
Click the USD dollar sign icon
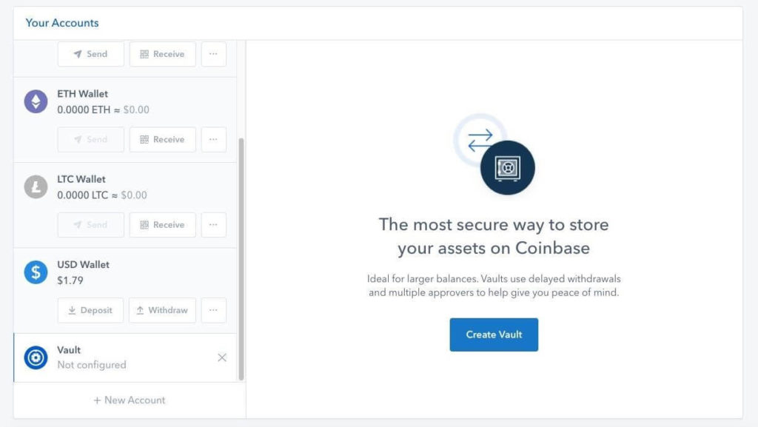pos(36,272)
